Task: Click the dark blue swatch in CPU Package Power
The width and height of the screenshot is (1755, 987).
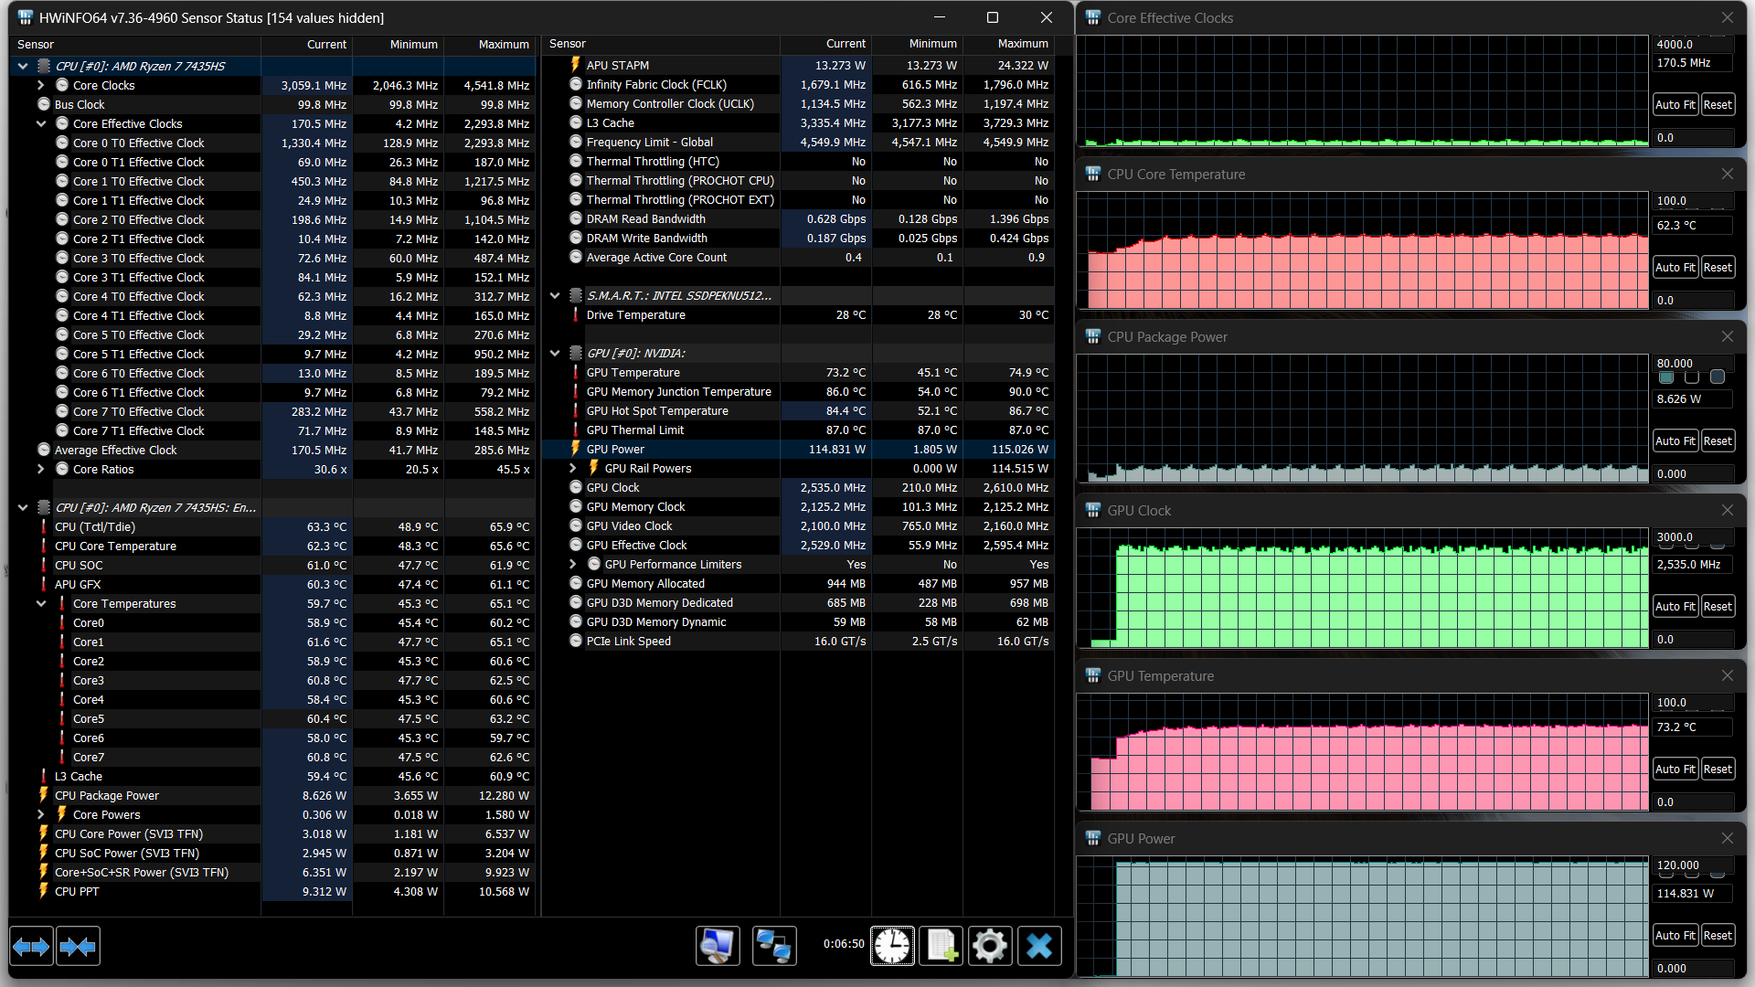Action: coord(1718,377)
